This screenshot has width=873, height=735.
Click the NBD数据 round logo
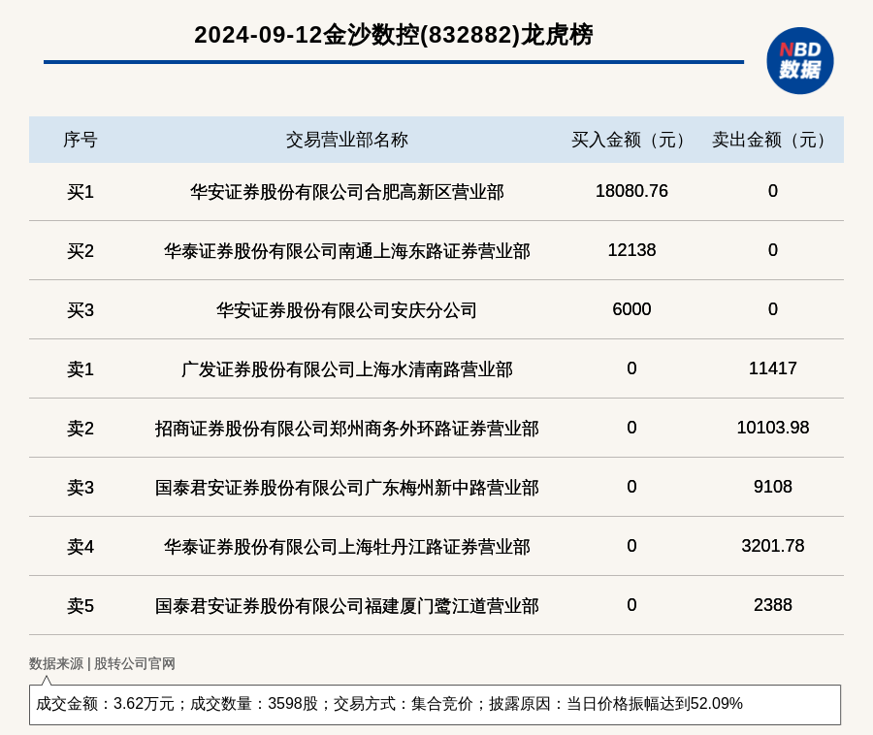(800, 61)
